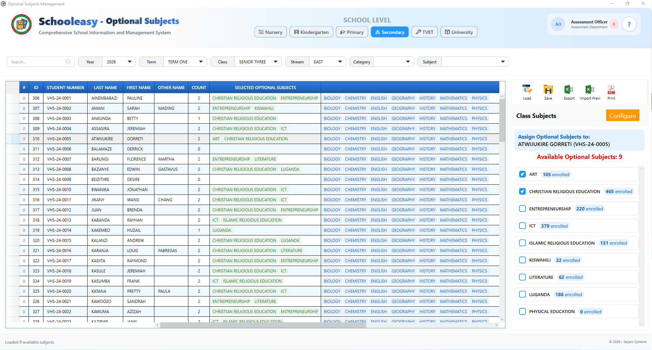Click the 465 enrolled badge

tap(619, 191)
